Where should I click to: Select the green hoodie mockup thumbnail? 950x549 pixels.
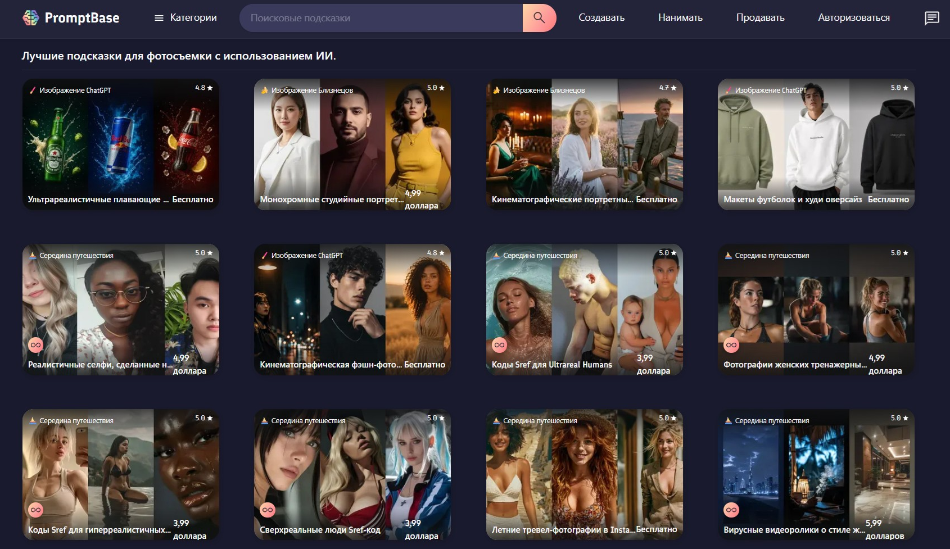tap(750, 144)
